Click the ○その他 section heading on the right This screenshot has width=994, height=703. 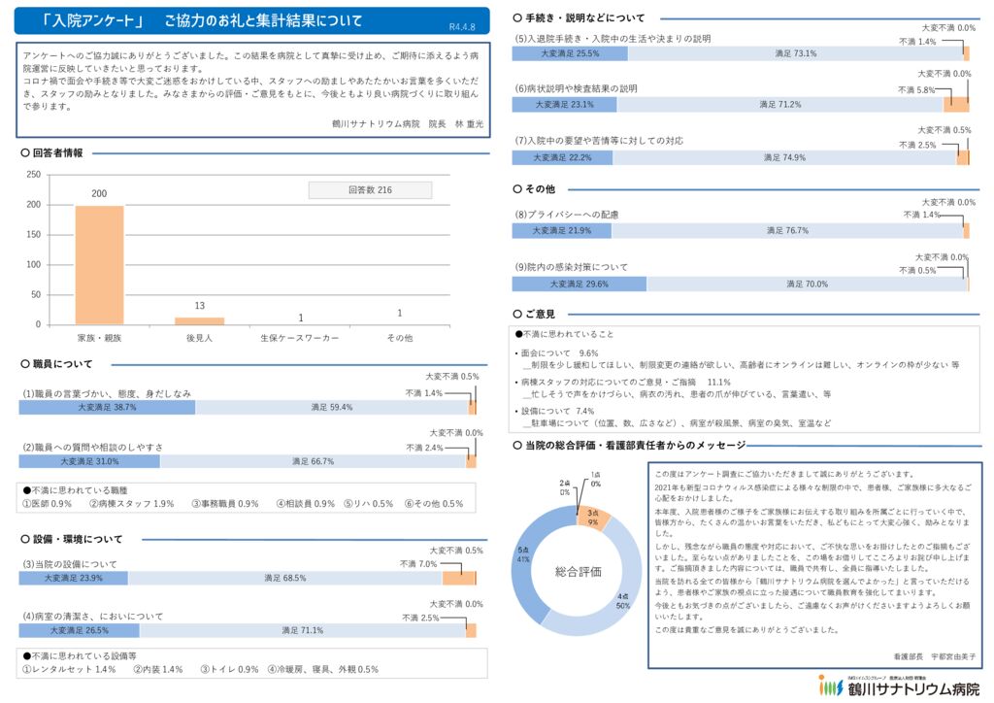(534, 189)
